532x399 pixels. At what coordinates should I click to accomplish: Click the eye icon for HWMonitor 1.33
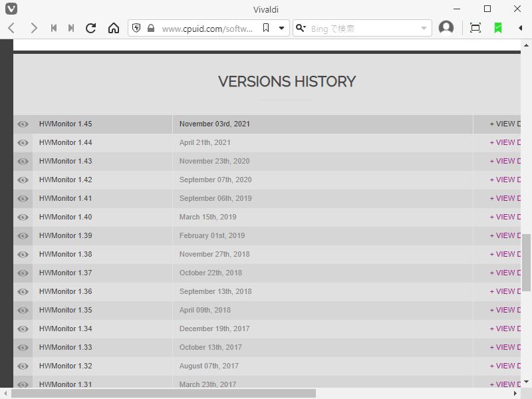23,347
